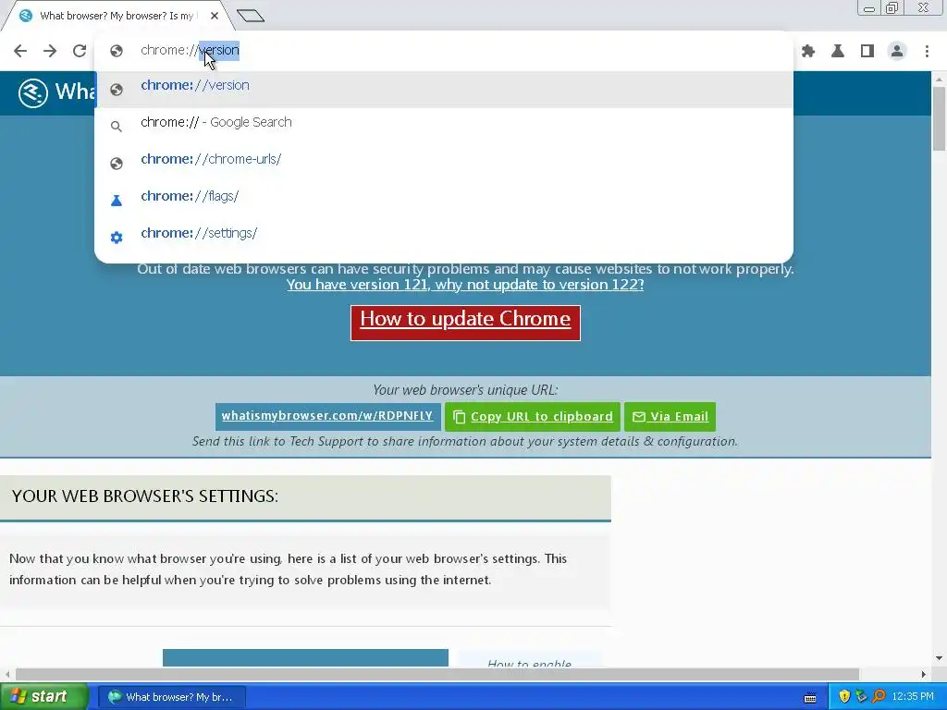The height and width of the screenshot is (710, 947).
Task: Select the What browser tab
Action: [117, 16]
